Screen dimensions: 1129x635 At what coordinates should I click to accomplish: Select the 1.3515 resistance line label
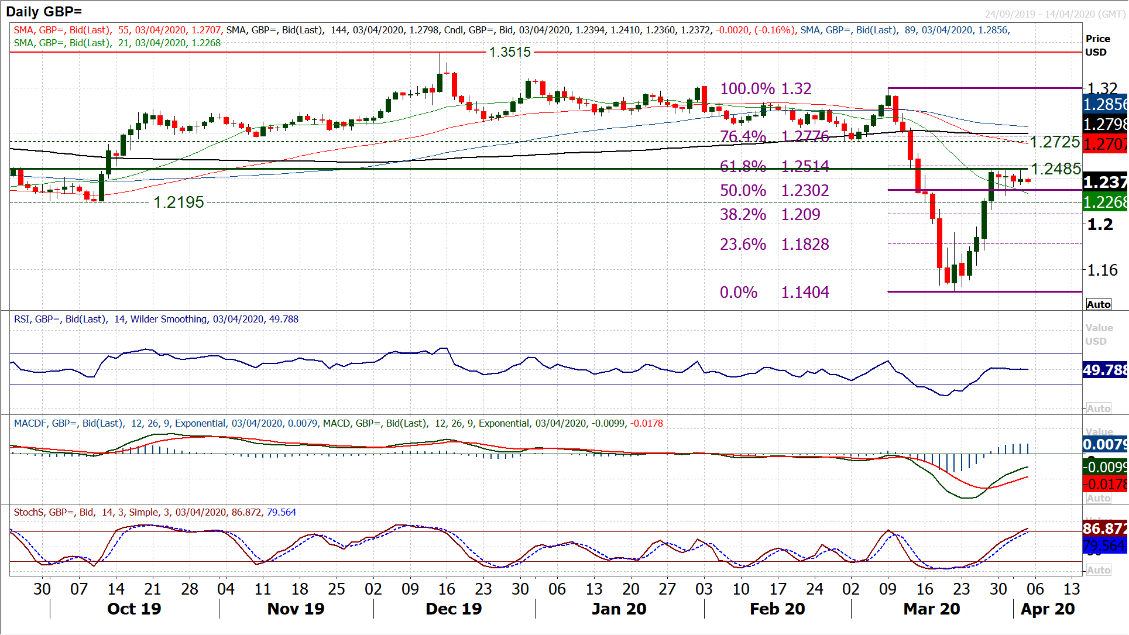[510, 52]
